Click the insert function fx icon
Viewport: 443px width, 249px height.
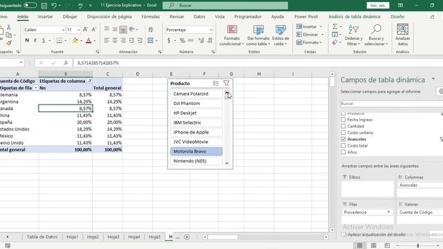(66, 63)
